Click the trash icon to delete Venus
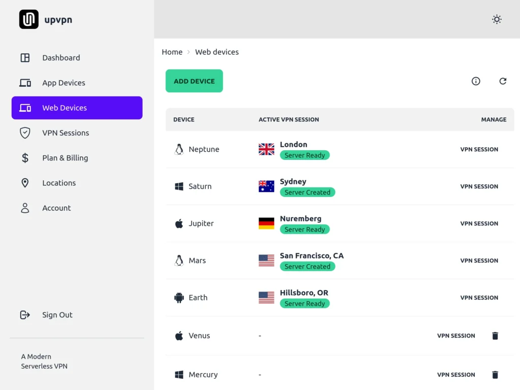Viewport: 520px width, 390px height. pyautogui.click(x=495, y=336)
